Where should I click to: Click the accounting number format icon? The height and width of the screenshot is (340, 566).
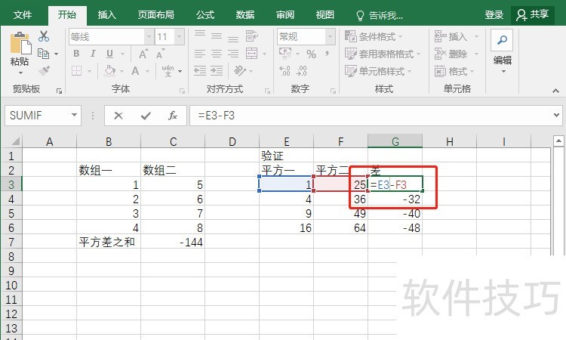click(x=285, y=54)
